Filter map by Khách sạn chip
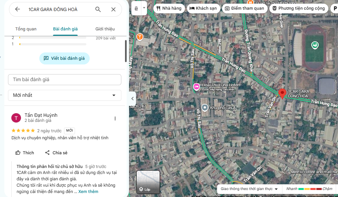 tap(203, 8)
